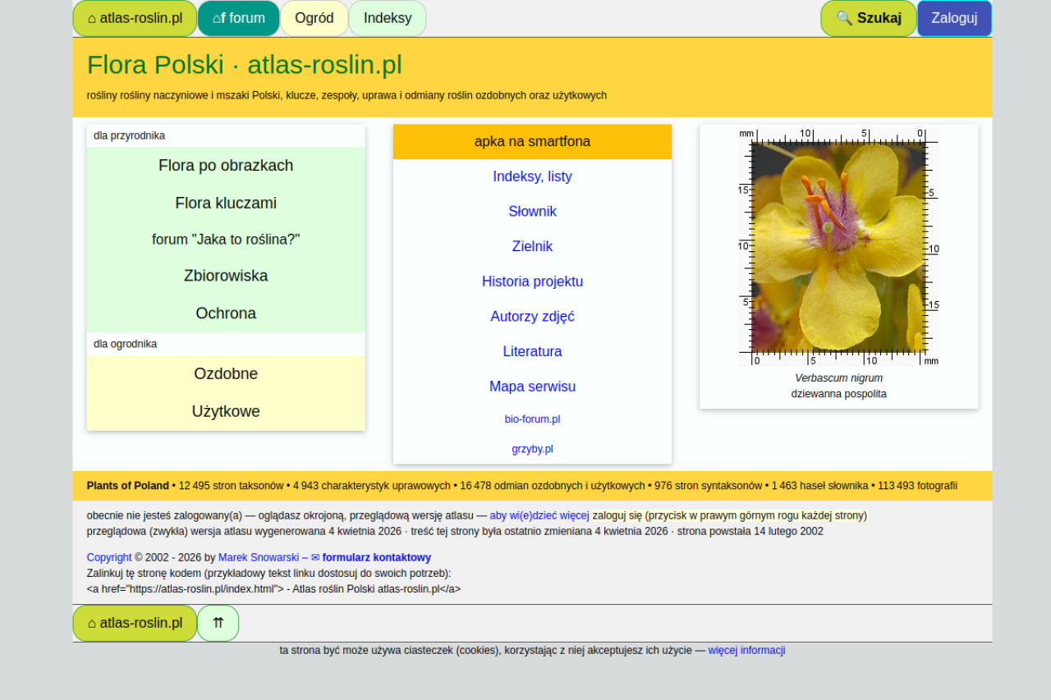Viewport: 1051px width, 700px height.
Task: Visit the Zielnik link
Action: [x=532, y=246]
